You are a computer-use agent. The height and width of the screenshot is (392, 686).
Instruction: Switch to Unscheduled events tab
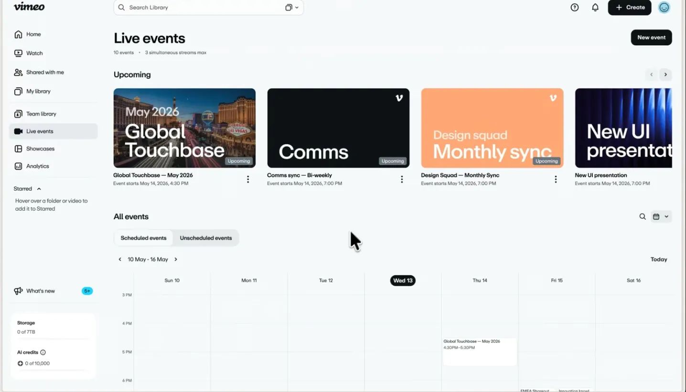coord(206,238)
